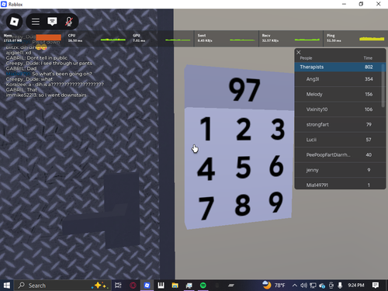Restore down the Roblox window
388x291 pixels.
[361, 4]
